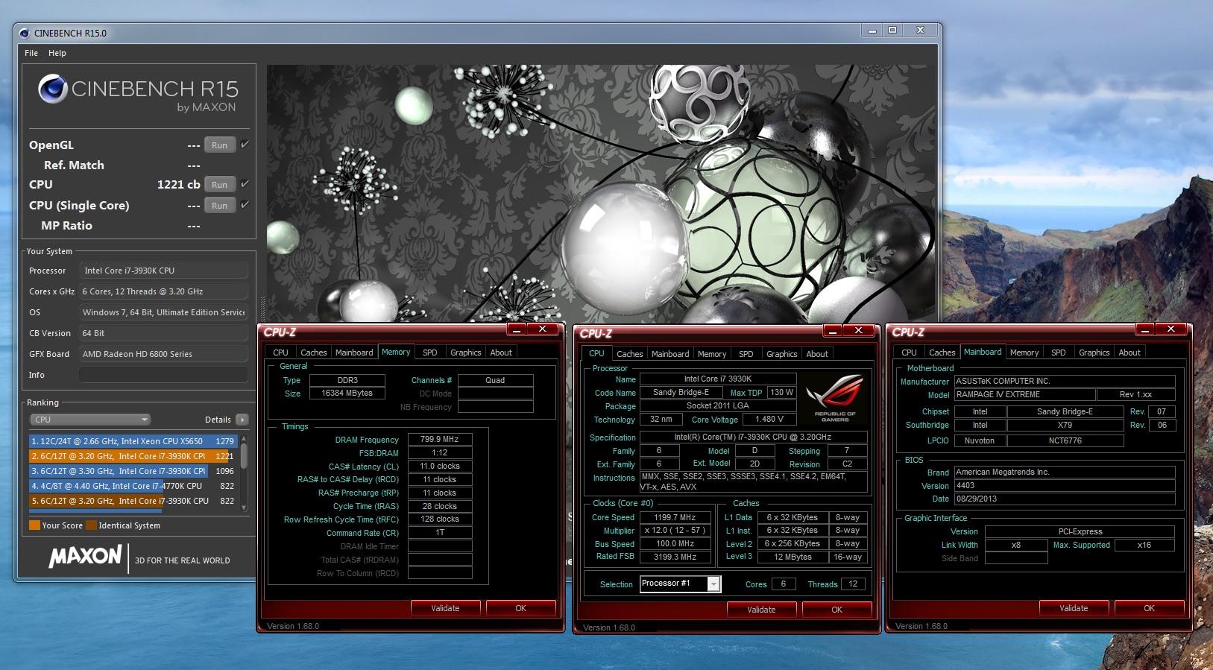Select the Xeon X5650 ranking row
This screenshot has width=1213, height=670.
(133, 441)
